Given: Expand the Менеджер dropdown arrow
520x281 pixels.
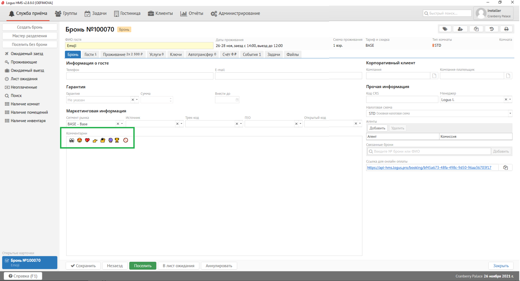Looking at the screenshot, I should point(510,100).
